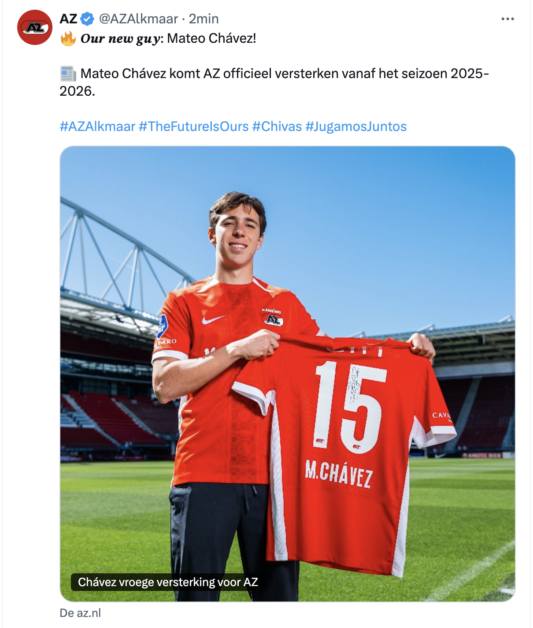533x628 pixels.
Task: Click the newspaper emoji in the tweet
Action: tap(68, 74)
